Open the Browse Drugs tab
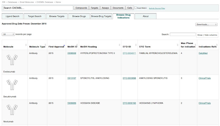This screenshot has width=220, height=126. tap(79, 16)
